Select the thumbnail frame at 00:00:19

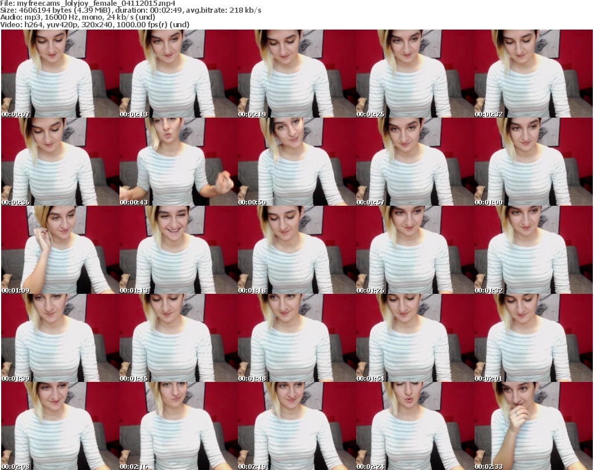[x=296, y=74]
